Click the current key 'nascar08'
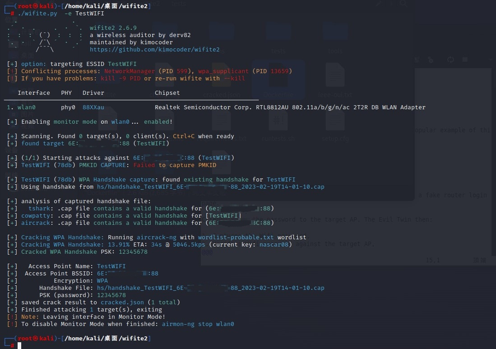This screenshot has width=496, height=349. 274,245
